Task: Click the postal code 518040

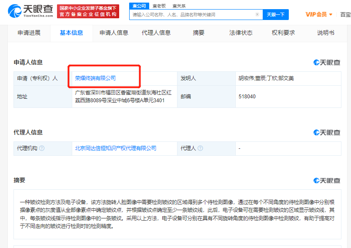Action: (x=247, y=97)
